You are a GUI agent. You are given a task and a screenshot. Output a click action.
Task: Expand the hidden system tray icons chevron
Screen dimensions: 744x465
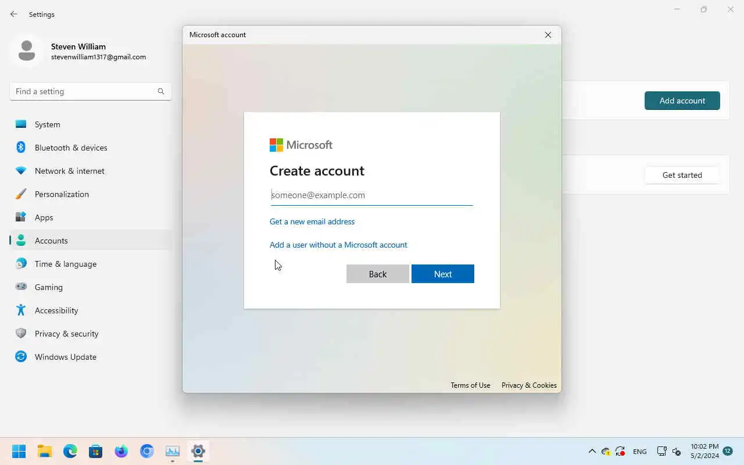coord(592,451)
